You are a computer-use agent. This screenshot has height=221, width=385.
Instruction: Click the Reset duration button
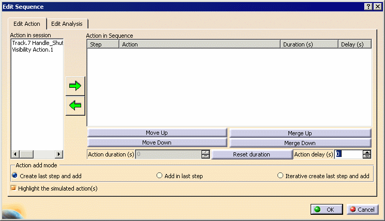pos(252,154)
